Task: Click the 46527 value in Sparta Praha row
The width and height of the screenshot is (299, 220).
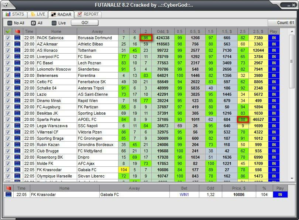Action: click(x=258, y=119)
